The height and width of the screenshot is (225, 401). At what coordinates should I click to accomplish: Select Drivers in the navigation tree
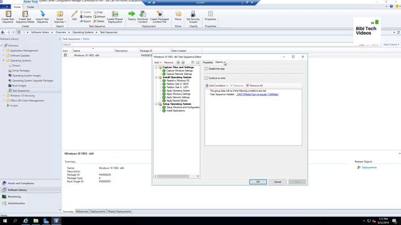(x=16, y=66)
